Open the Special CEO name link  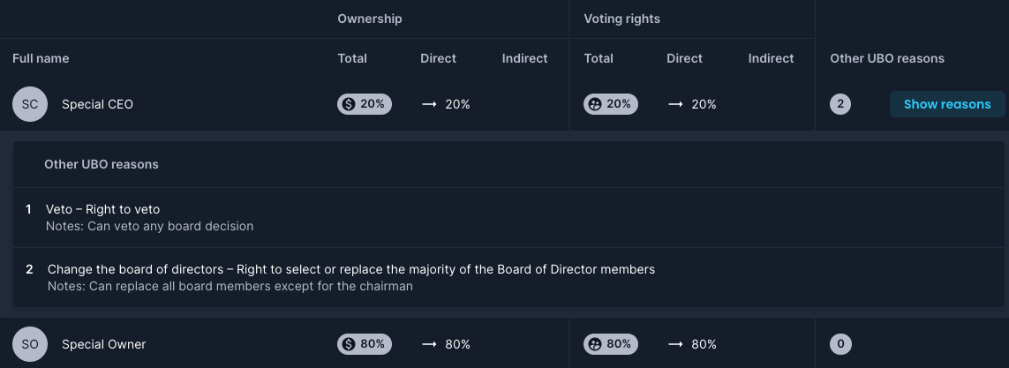click(97, 104)
